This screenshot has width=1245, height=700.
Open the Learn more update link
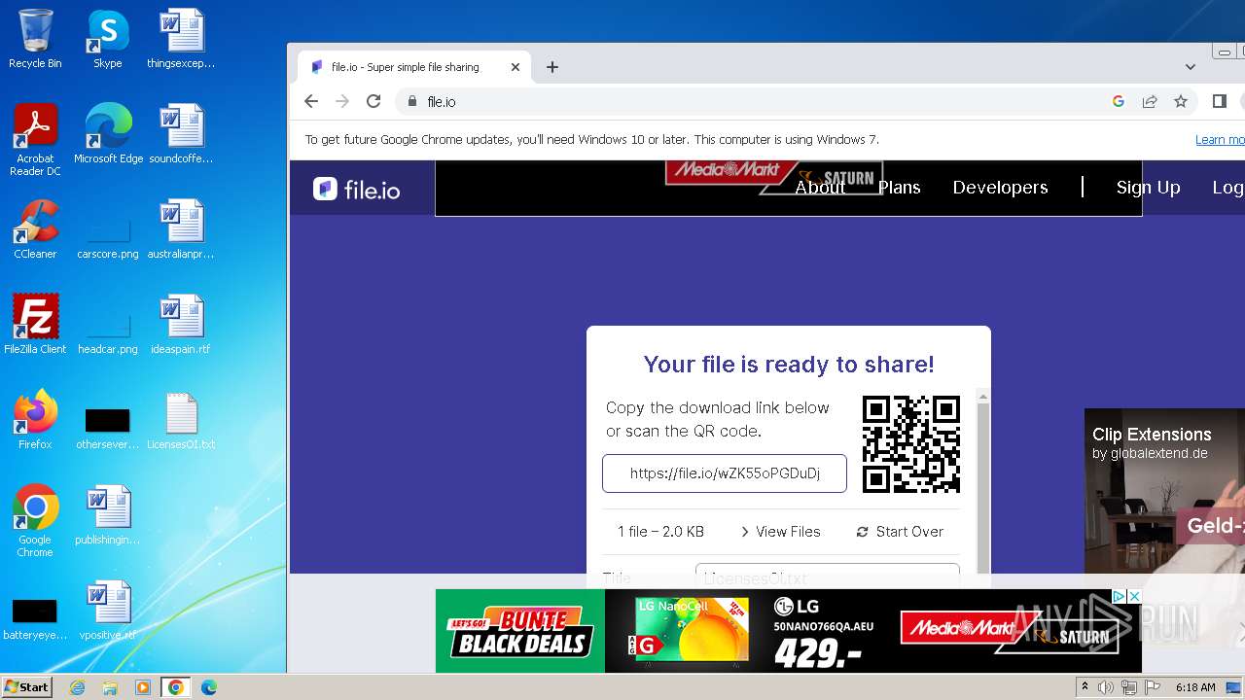coord(1220,140)
